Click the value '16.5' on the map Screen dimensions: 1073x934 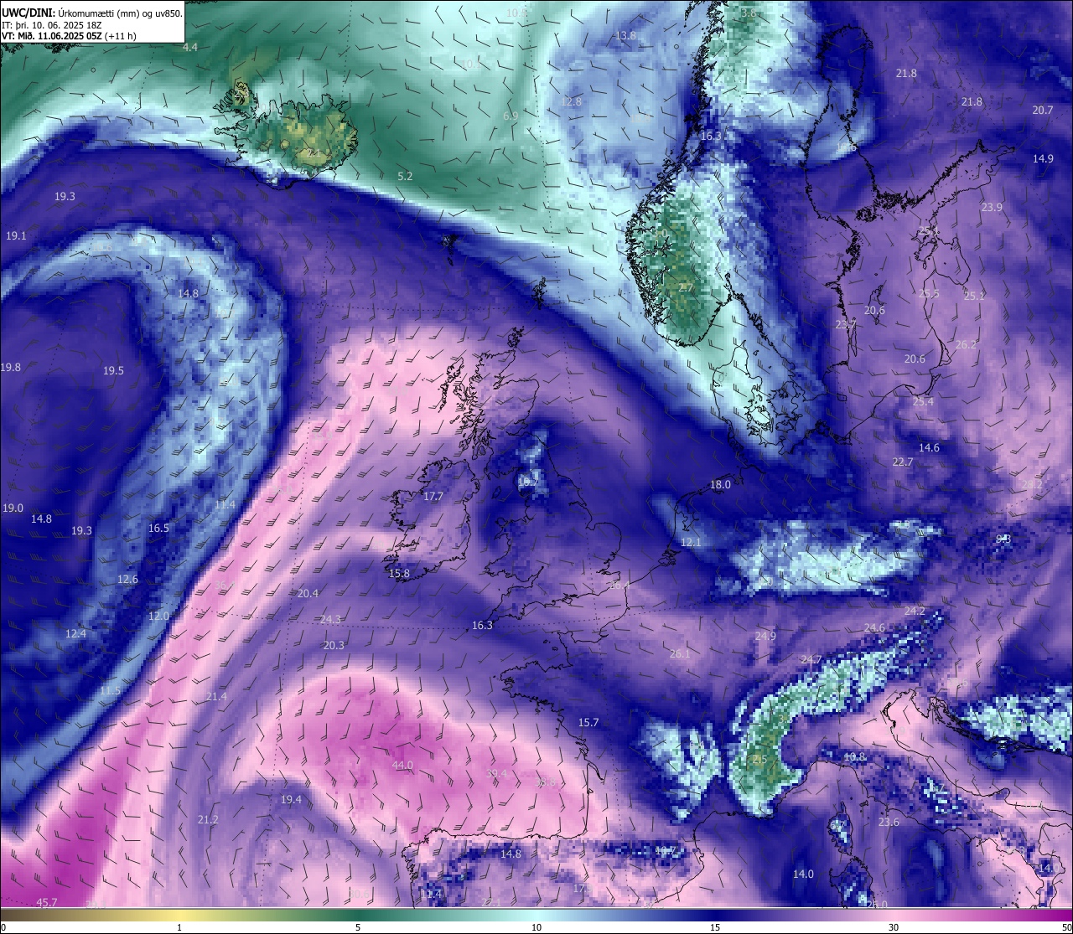point(158,529)
